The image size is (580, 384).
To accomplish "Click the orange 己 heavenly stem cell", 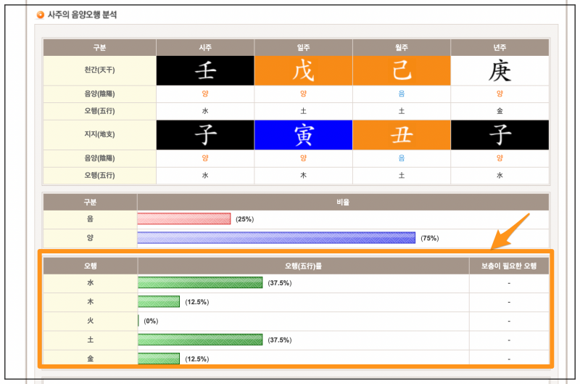I will point(402,70).
